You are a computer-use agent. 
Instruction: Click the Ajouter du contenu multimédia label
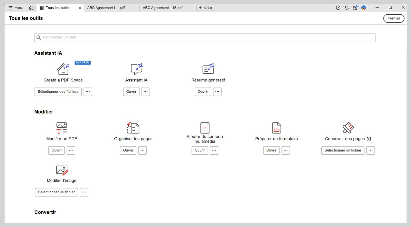point(205,139)
